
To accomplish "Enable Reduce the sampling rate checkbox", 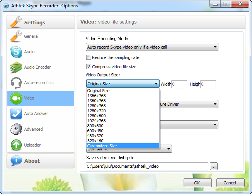I will pyautogui.click(x=89, y=57).
